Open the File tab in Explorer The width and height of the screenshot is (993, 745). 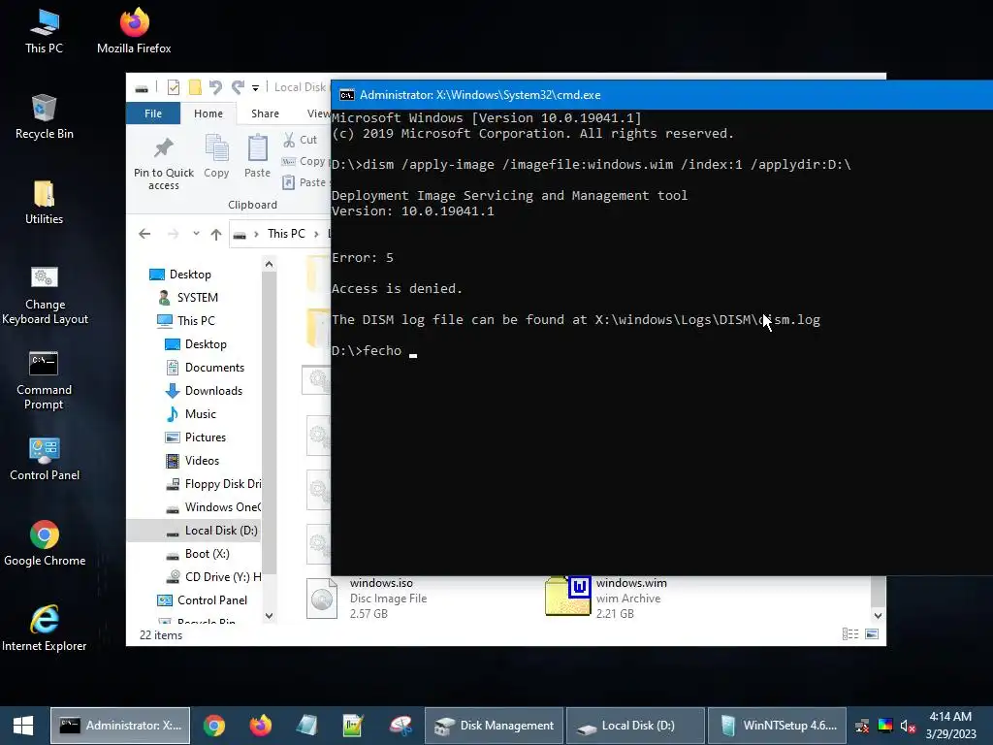pyautogui.click(x=153, y=113)
